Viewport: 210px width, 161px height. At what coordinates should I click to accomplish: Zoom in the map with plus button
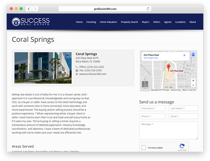(x=193, y=80)
